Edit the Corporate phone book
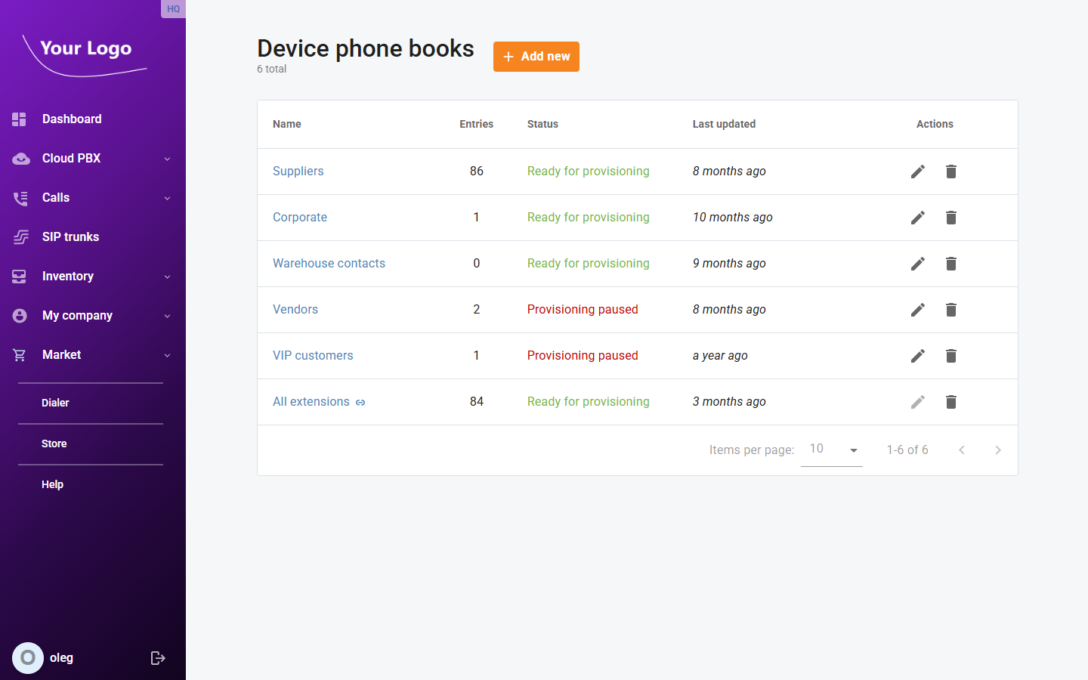 click(917, 218)
